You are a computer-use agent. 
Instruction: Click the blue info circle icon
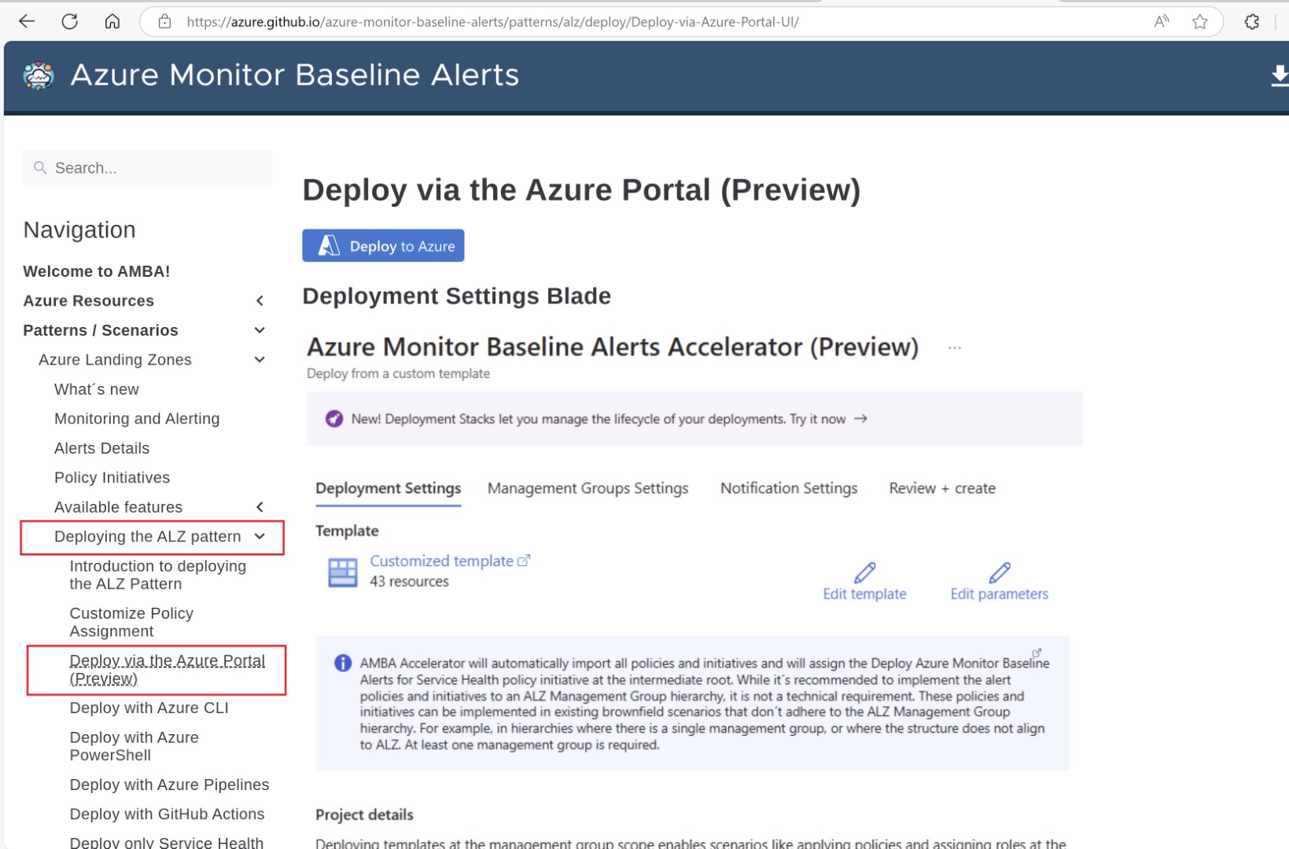point(343,663)
